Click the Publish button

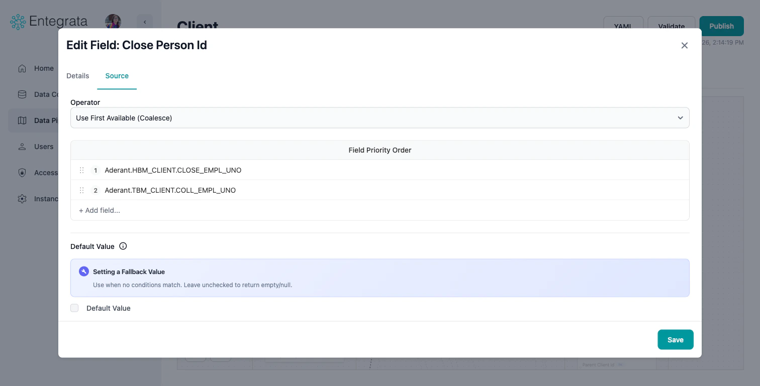(721, 26)
